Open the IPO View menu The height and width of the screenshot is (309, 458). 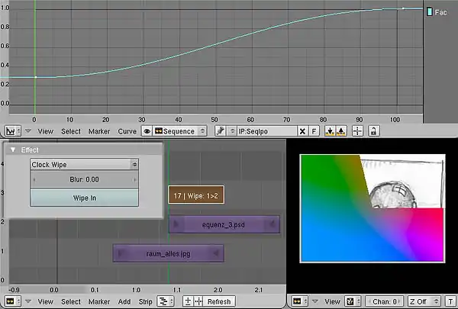tap(46, 131)
